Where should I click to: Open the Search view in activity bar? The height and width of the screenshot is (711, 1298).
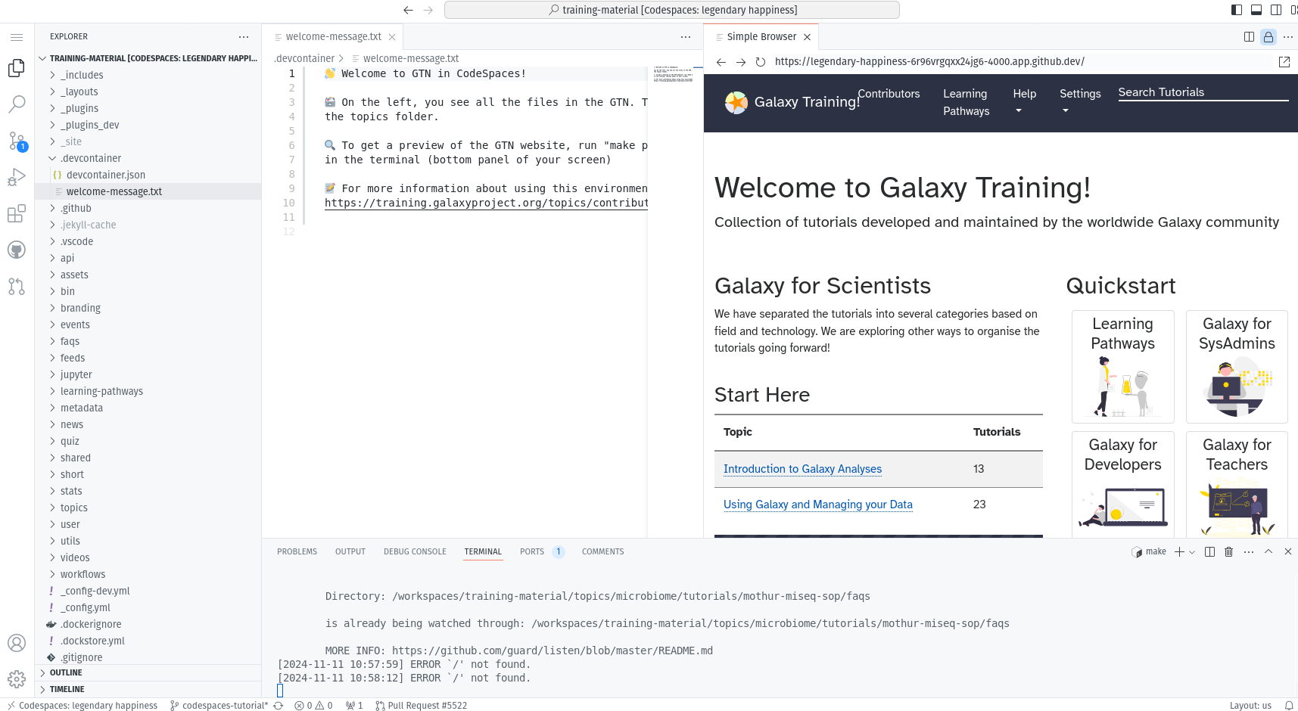tap(17, 104)
